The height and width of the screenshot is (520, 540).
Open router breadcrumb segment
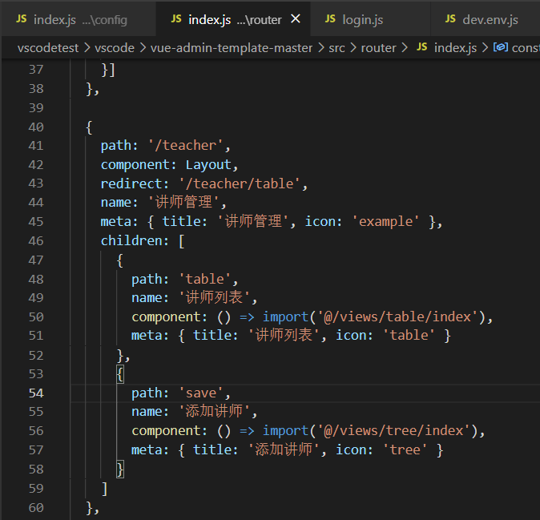point(378,48)
